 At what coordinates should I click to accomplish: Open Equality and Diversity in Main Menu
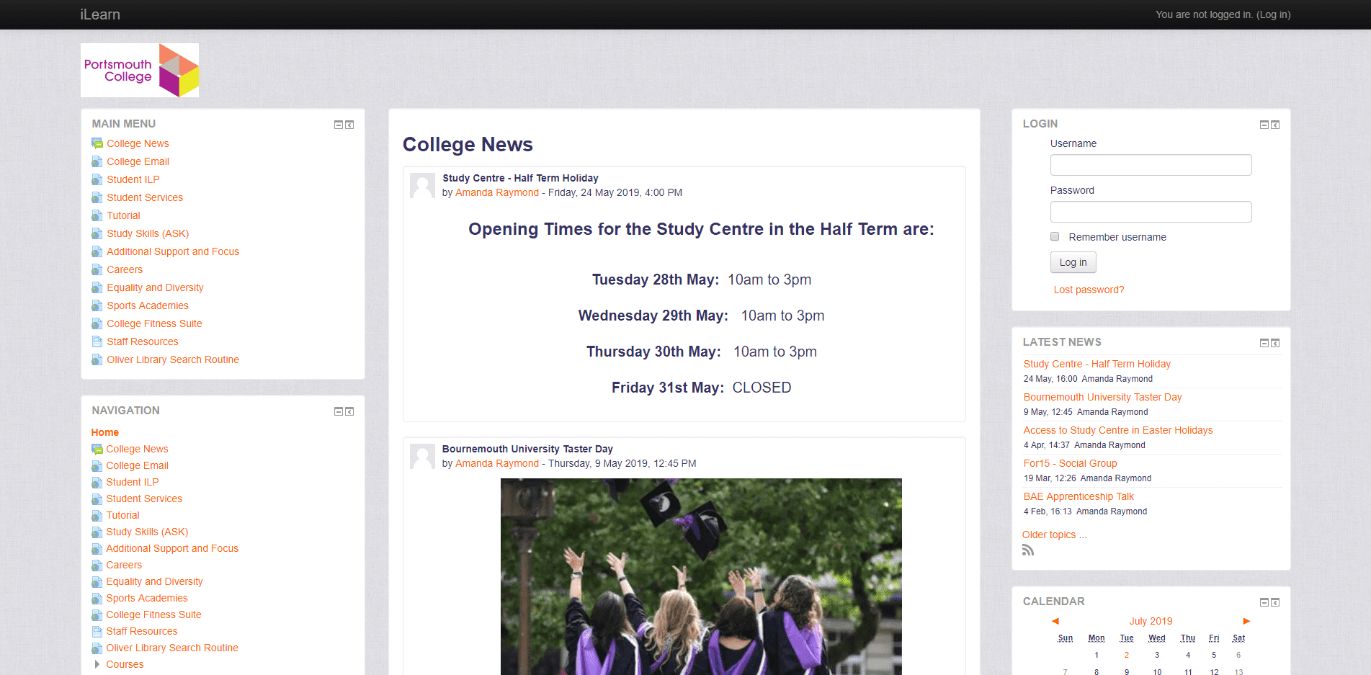click(155, 287)
